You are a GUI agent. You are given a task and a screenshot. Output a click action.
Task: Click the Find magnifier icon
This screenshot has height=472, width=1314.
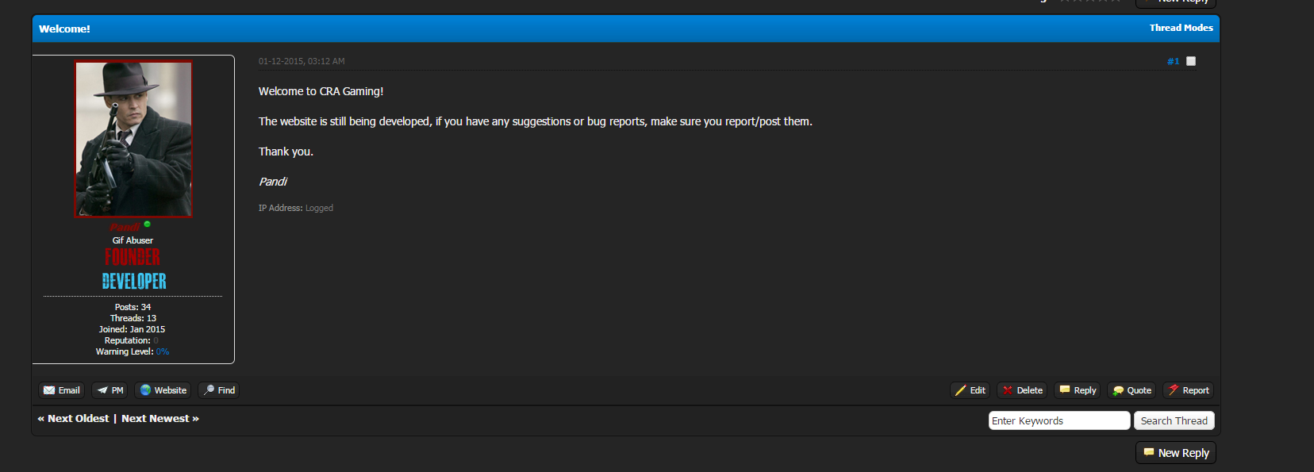point(209,390)
